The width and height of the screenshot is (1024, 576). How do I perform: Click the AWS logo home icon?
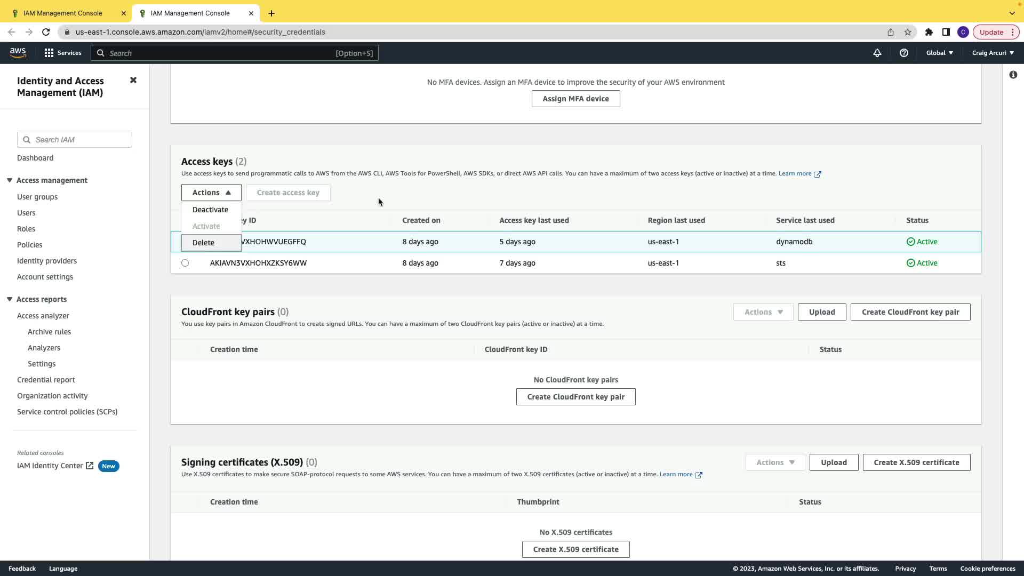pos(18,52)
